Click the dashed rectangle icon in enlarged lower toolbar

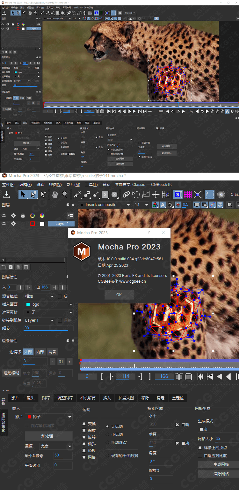coord(209,194)
